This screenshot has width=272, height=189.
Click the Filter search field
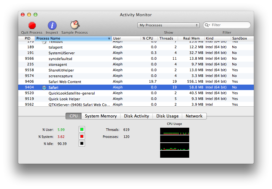point(227,25)
